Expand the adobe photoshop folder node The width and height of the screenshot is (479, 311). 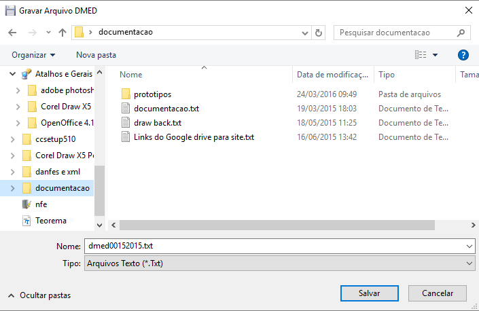(x=18, y=90)
